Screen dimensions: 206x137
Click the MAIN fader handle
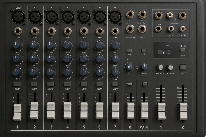click(144, 111)
